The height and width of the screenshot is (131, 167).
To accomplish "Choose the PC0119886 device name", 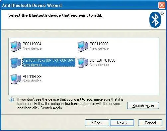I will tap(99, 44).
